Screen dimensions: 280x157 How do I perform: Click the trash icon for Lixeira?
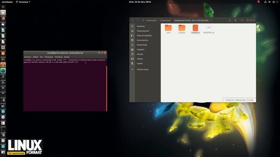click(x=132, y=63)
